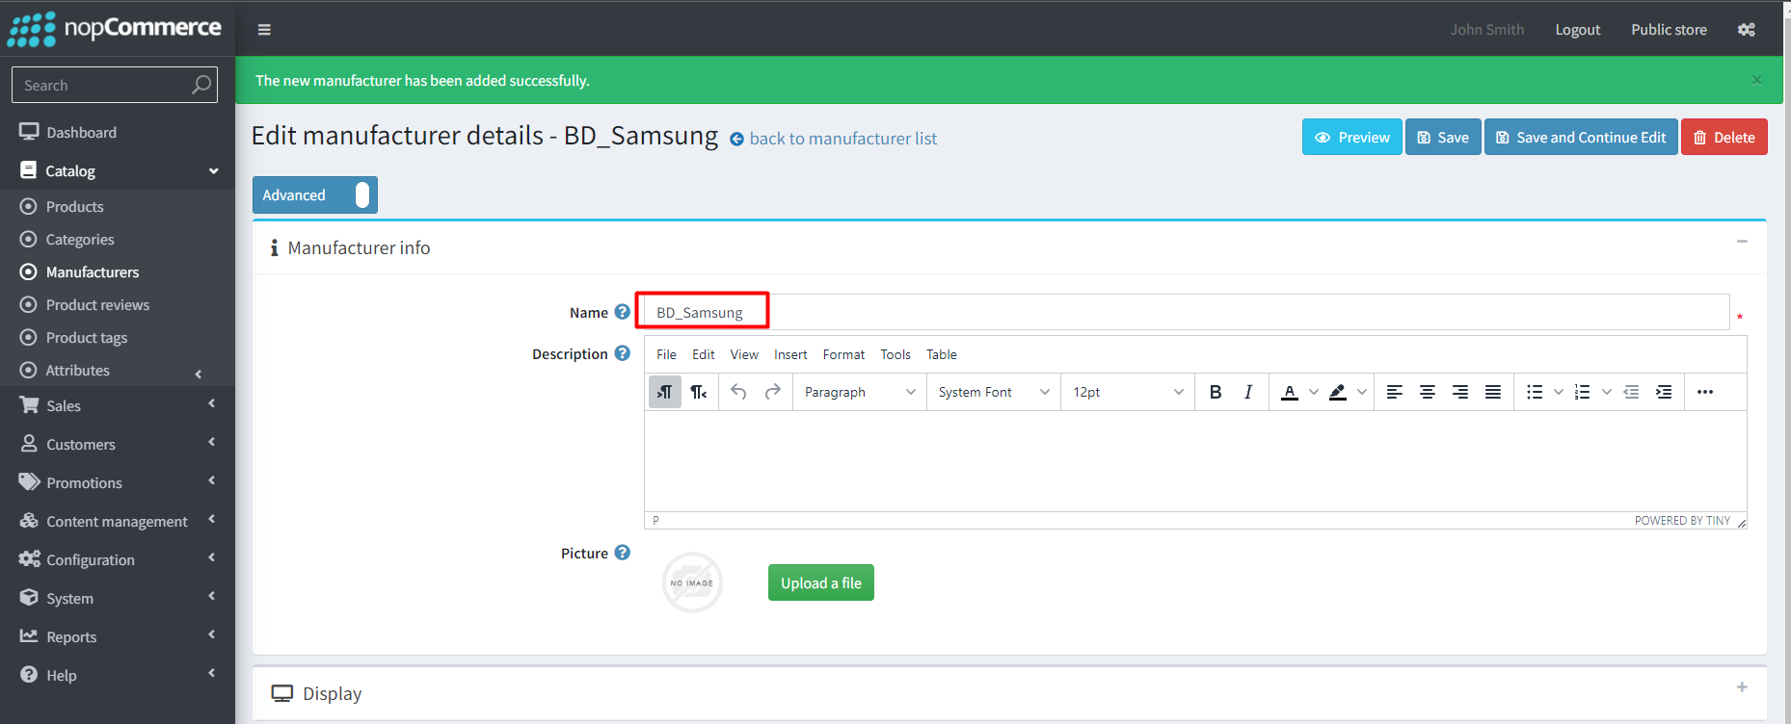Image resolution: width=1791 pixels, height=724 pixels.
Task: Align text right in editor
Action: [1460, 392]
